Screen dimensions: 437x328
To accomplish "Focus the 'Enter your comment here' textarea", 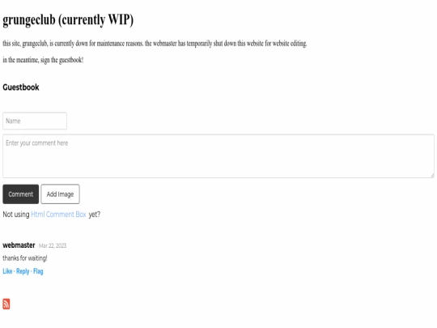I will [x=218, y=156].
